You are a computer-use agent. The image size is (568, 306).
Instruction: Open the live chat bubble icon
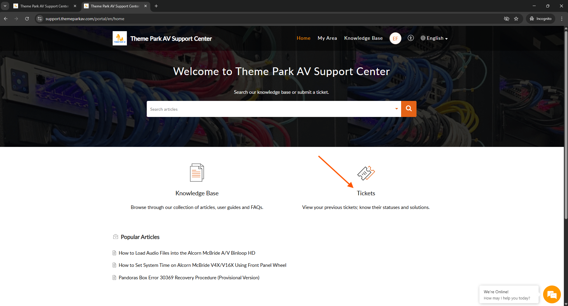coord(552,294)
